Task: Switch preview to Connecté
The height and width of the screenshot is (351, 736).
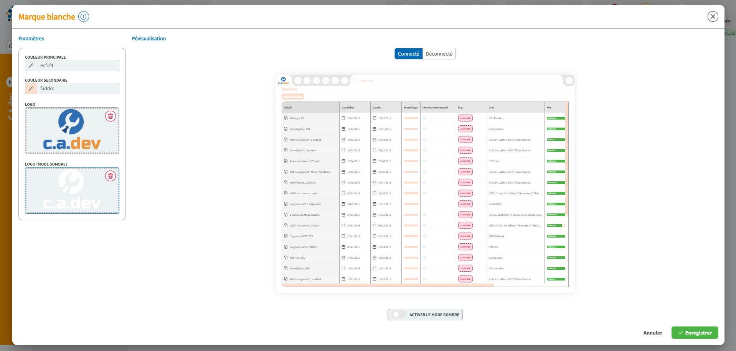Action: (x=408, y=54)
